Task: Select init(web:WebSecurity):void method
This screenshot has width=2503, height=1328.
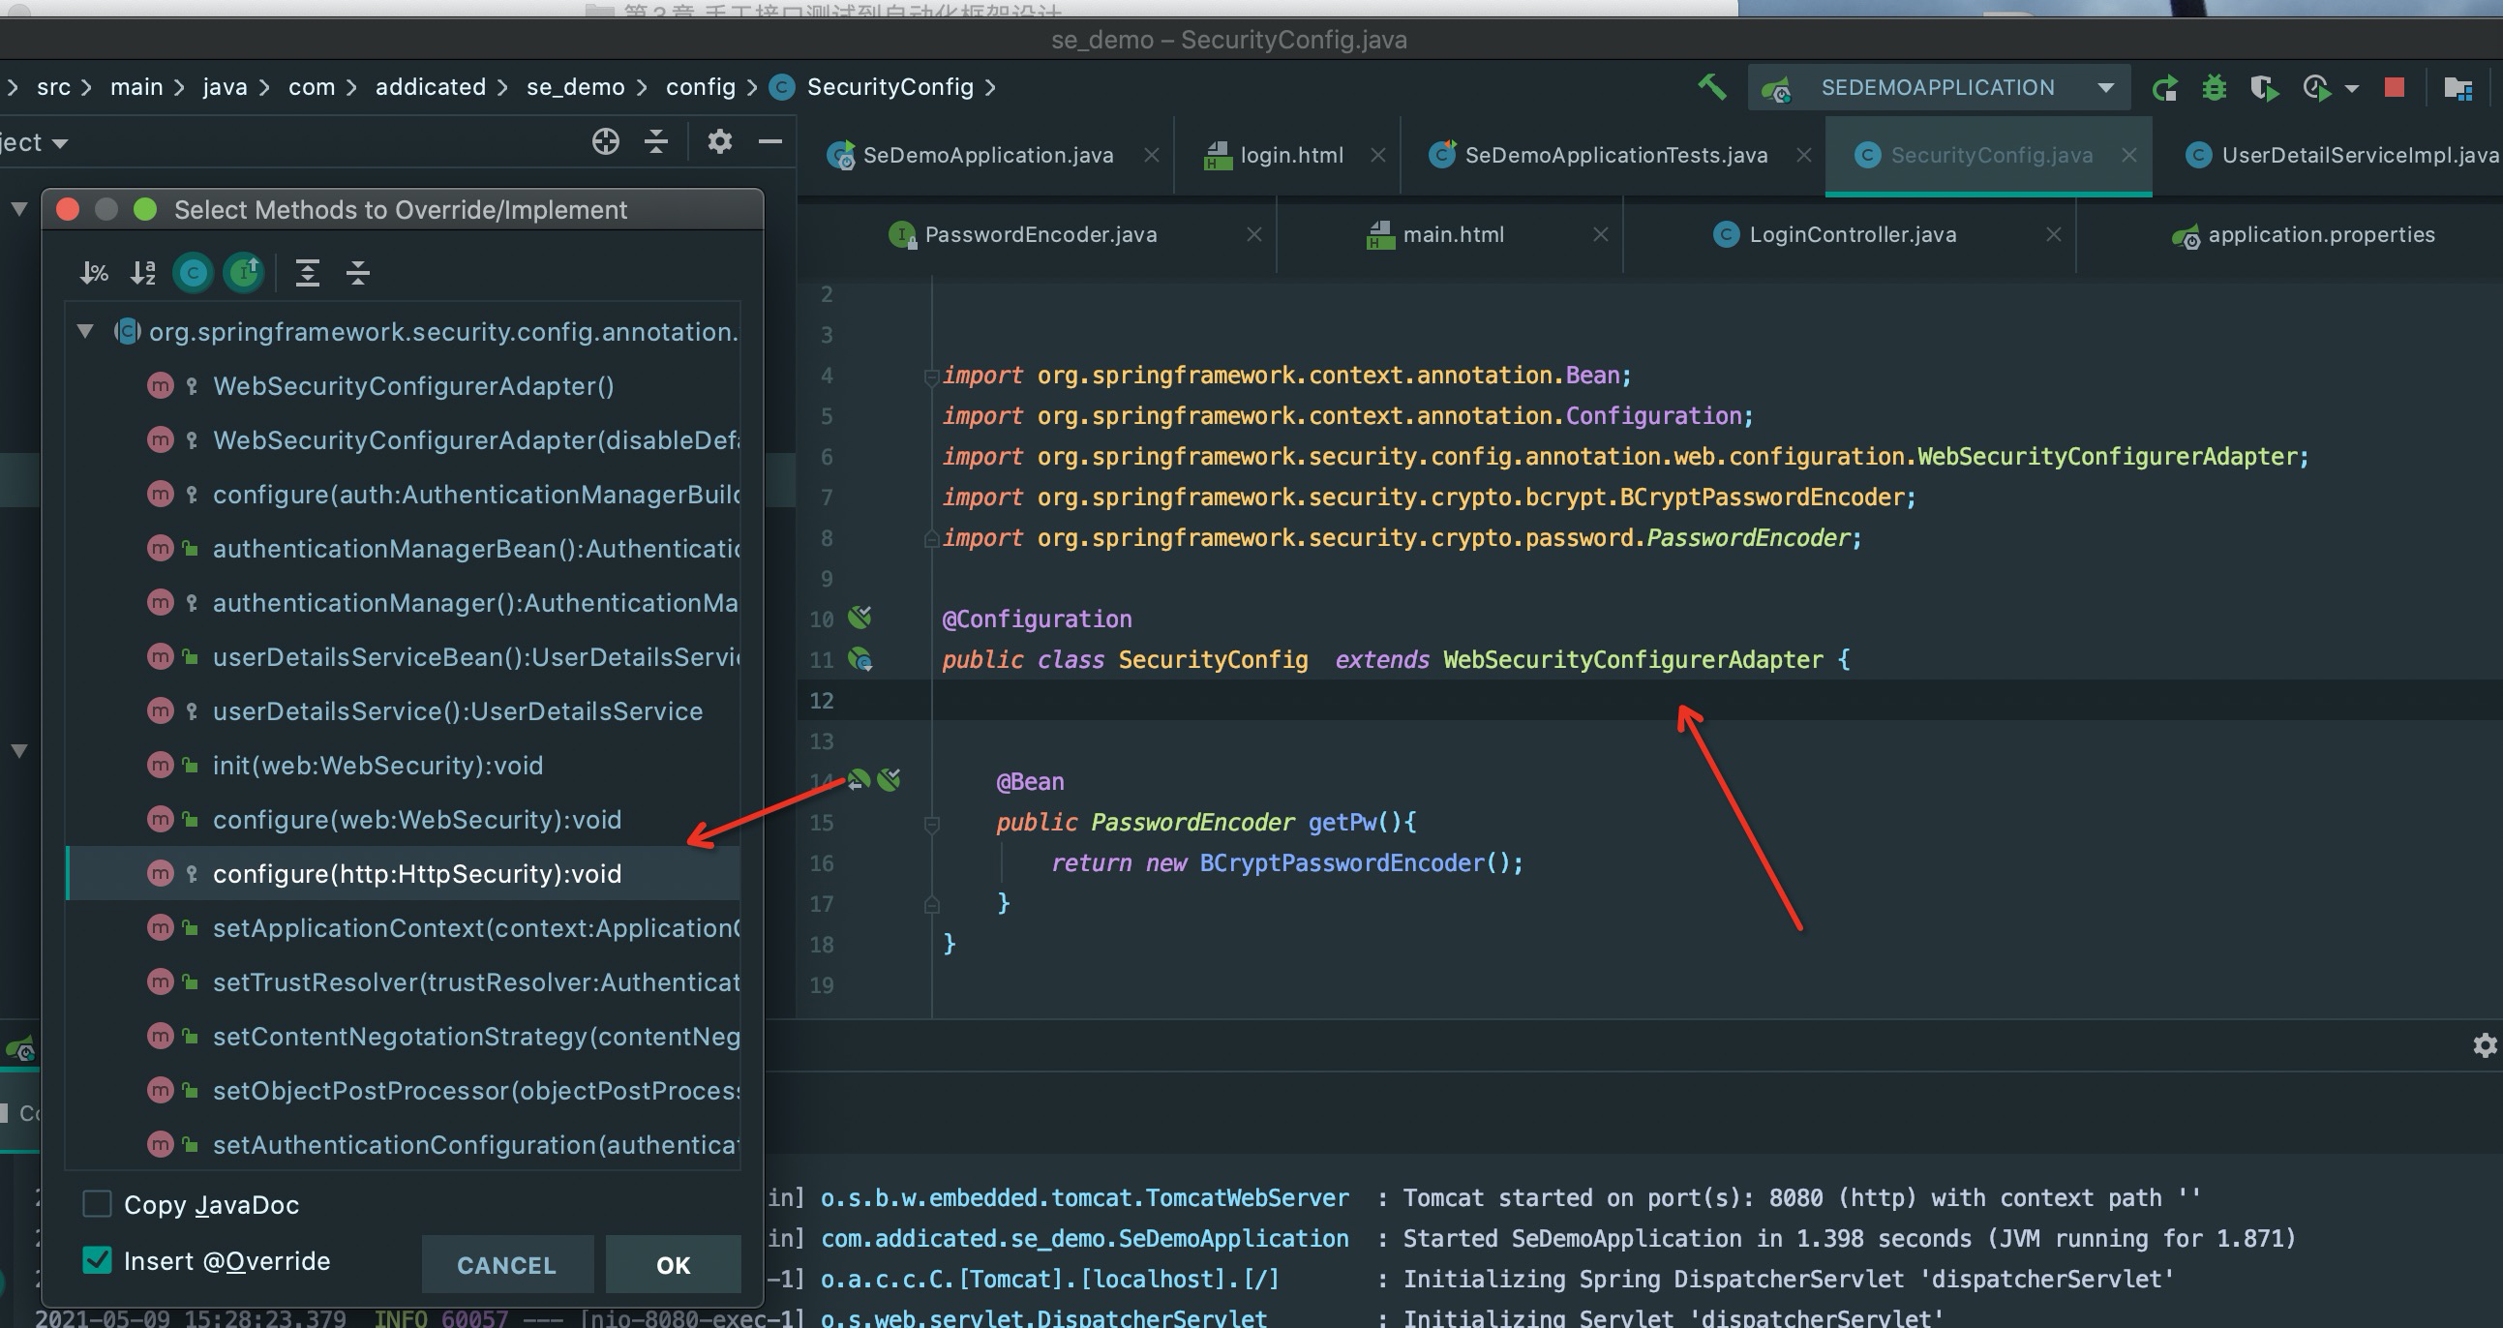Action: (404, 767)
